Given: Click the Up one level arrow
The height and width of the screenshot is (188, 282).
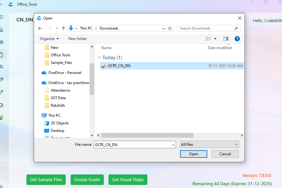Looking at the screenshot, I should pos(63,28).
